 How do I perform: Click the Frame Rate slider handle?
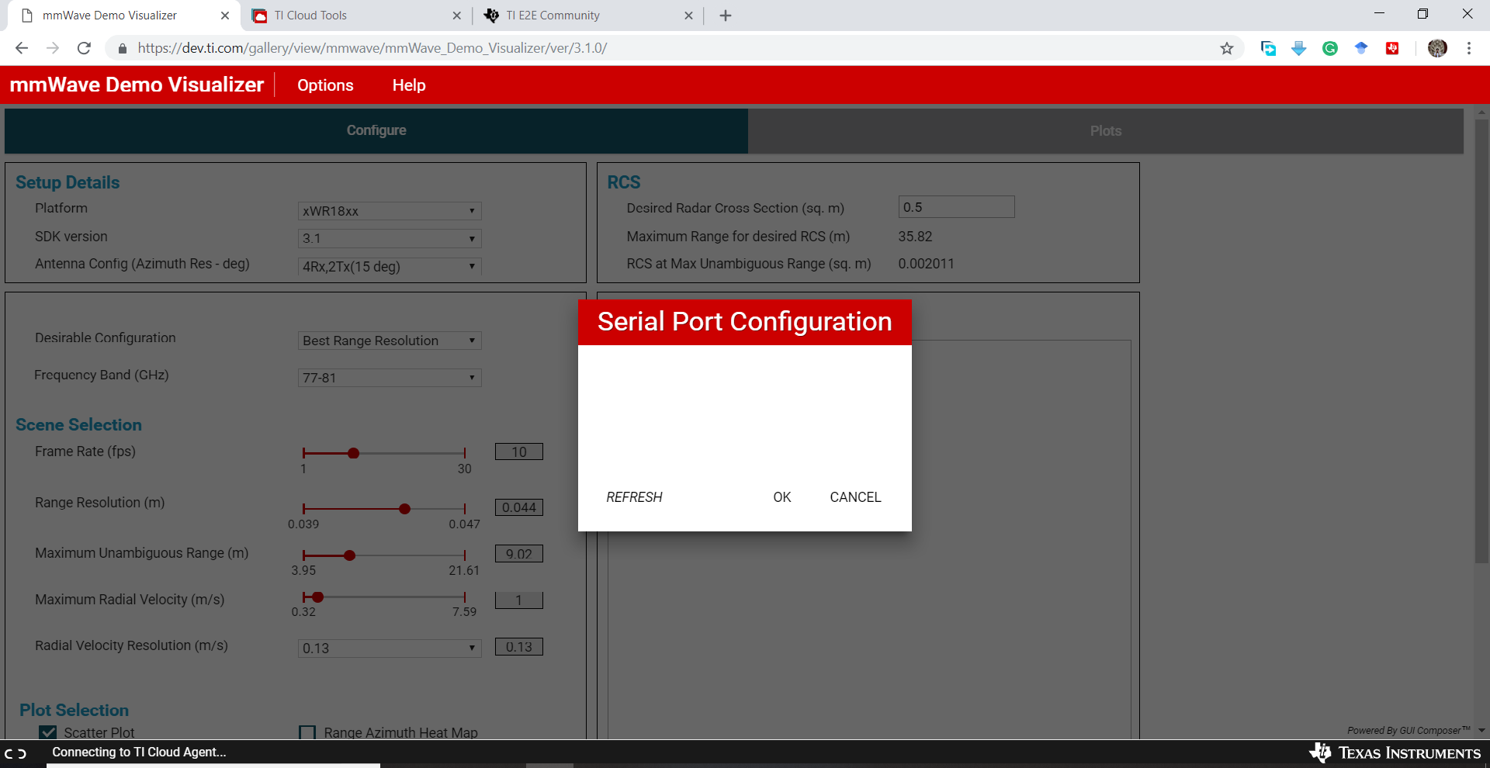[x=353, y=453]
